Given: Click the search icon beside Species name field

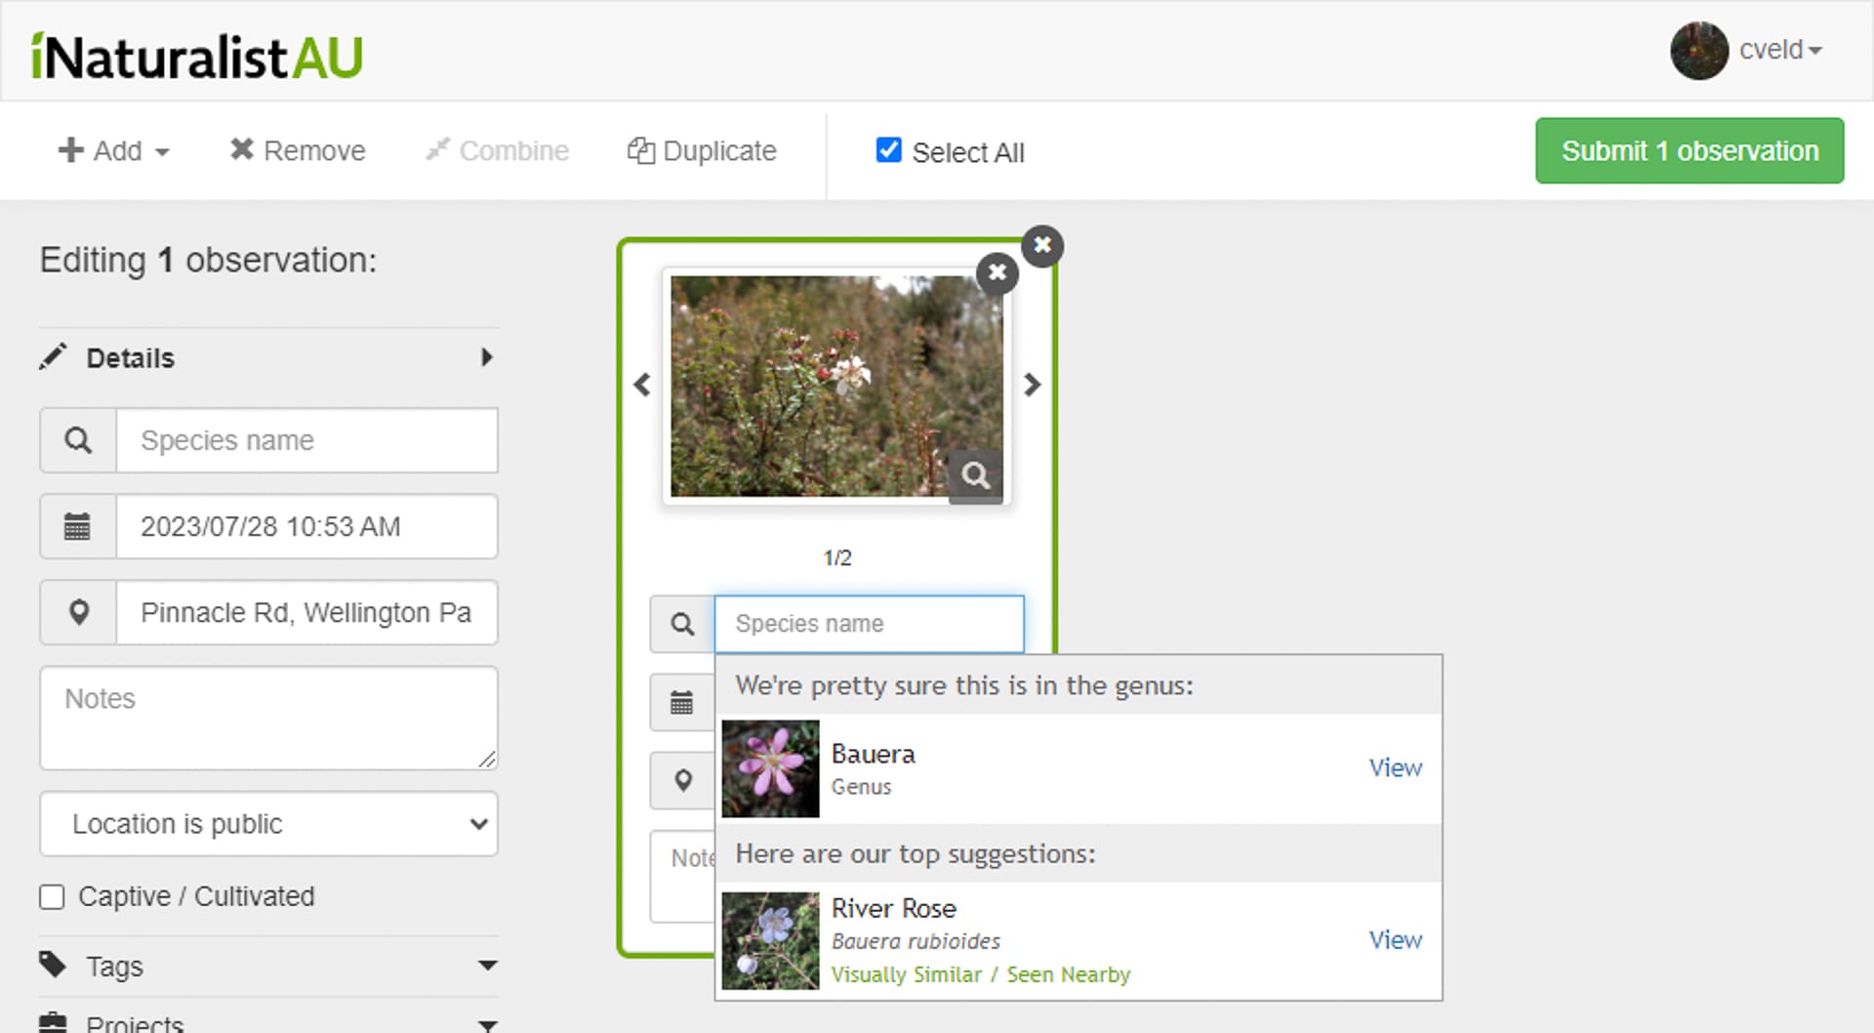Looking at the screenshot, I should 77,440.
